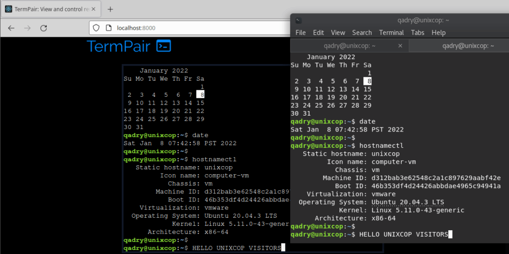Click 'x86-64' in the browser terminal
The height and width of the screenshot is (254, 509).
217,232
